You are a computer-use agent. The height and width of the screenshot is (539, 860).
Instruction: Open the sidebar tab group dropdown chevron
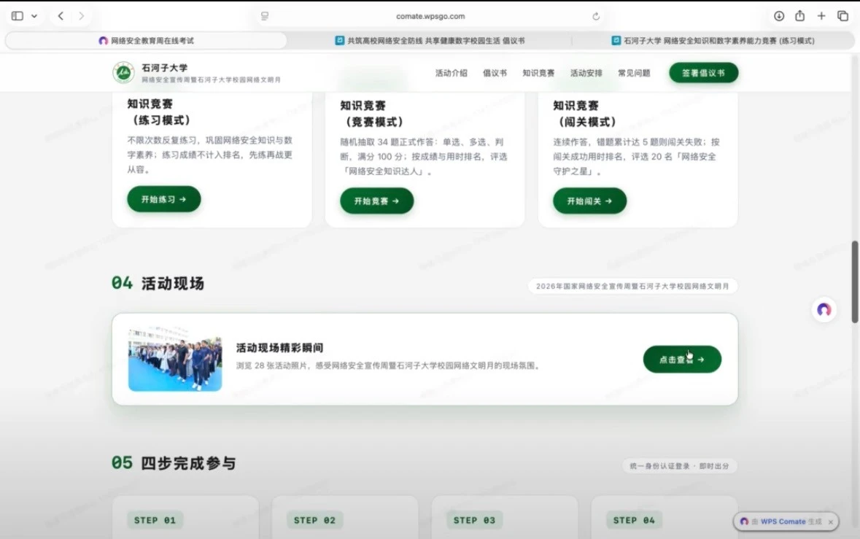[x=34, y=16]
